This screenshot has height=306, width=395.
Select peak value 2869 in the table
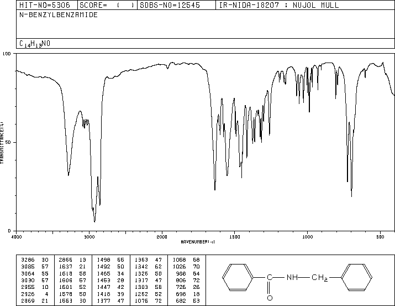coord(28,301)
